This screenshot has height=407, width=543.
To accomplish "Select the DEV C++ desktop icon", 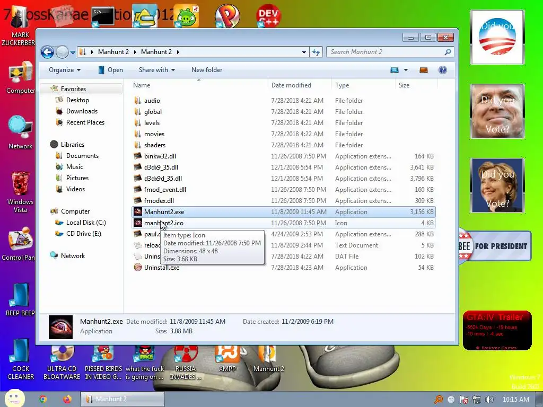I will coord(268,15).
